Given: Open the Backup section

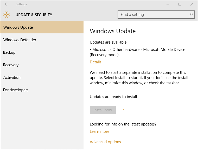Looking at the screenshot, I should click(42, 52).
